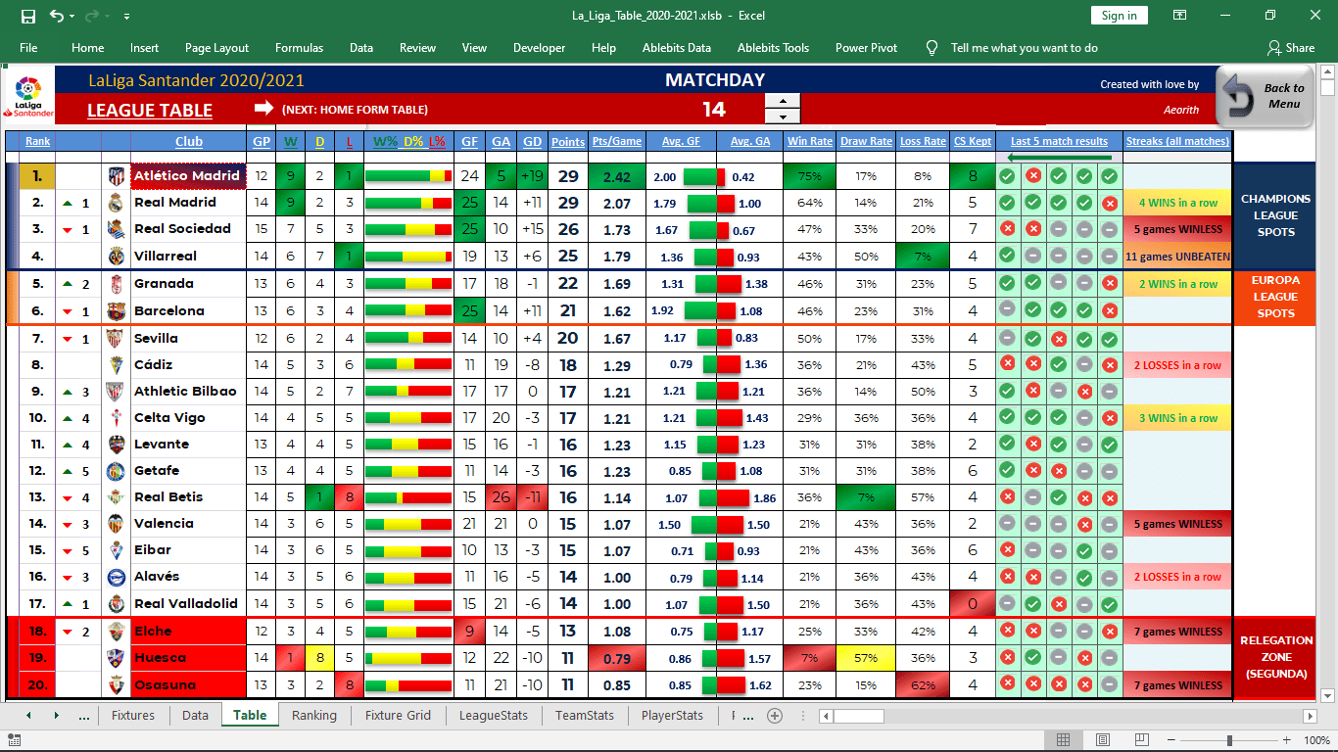
Task: Click the Share button
Action: (x=1293, y=47)
